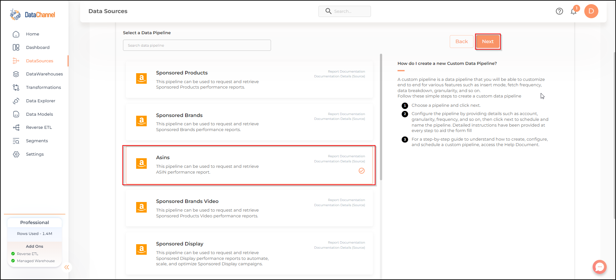Select the Sponsored Display pipeline title
The height and width of the screenshot is (280, 616).
pyautogui.click(x=180, y=244)
